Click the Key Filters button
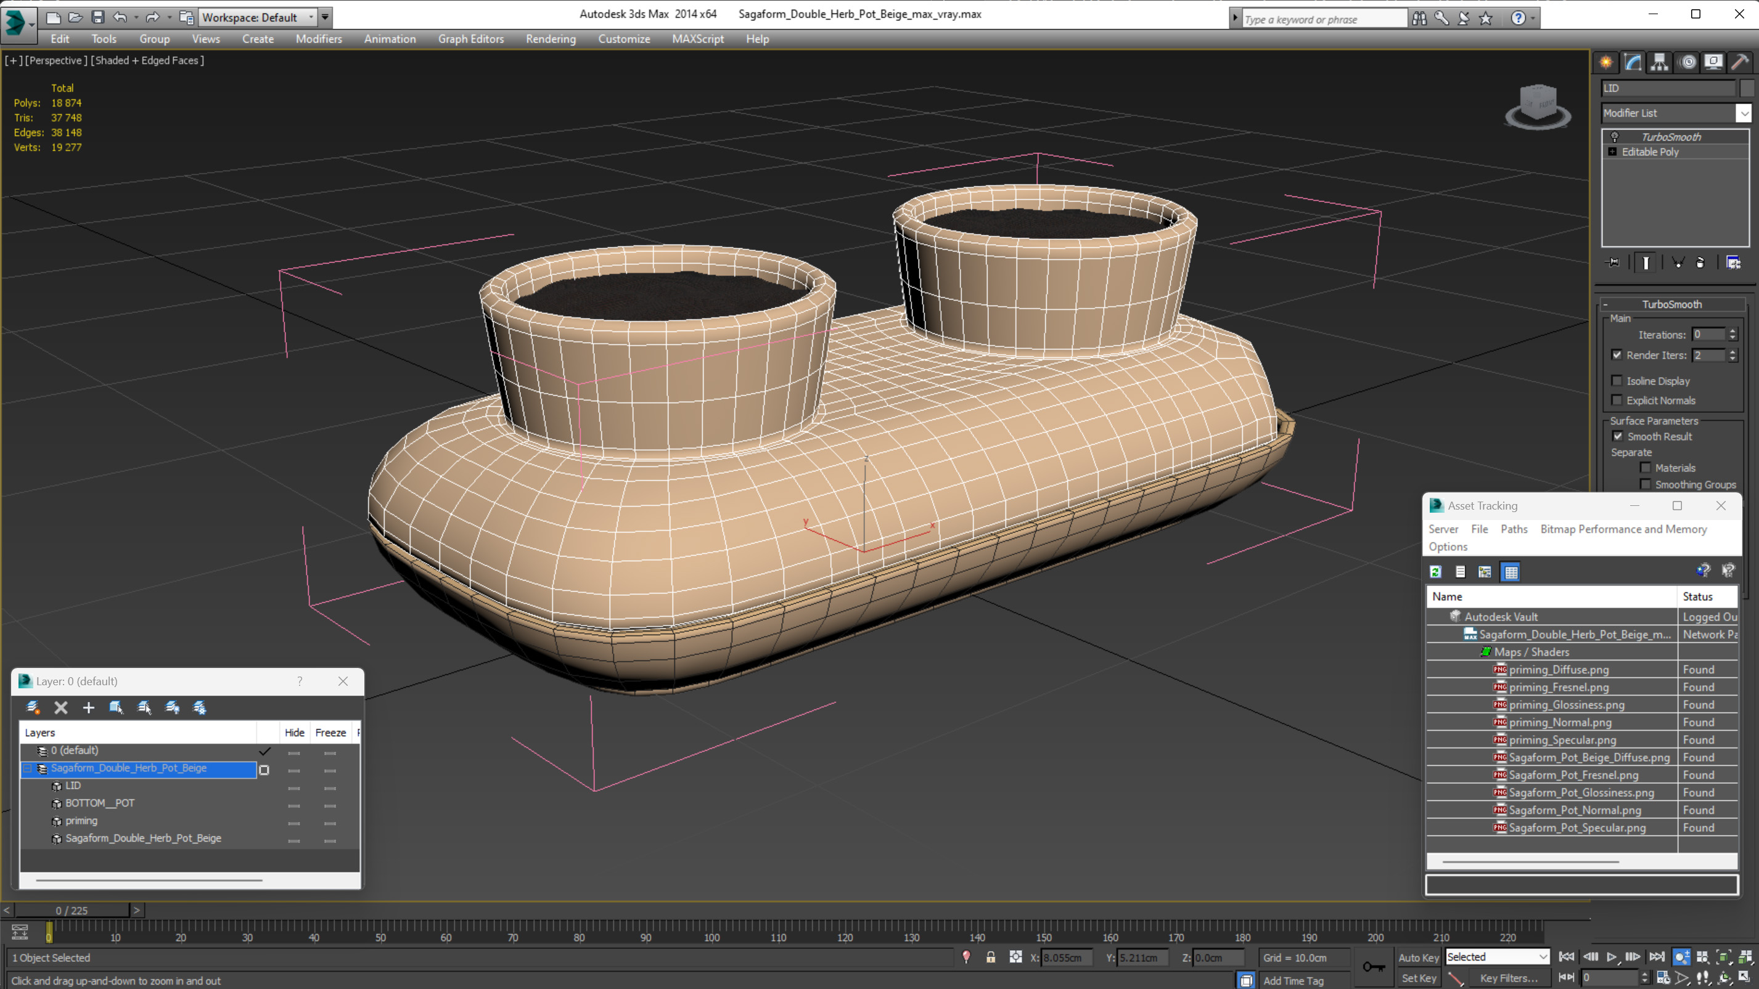 1509,978
